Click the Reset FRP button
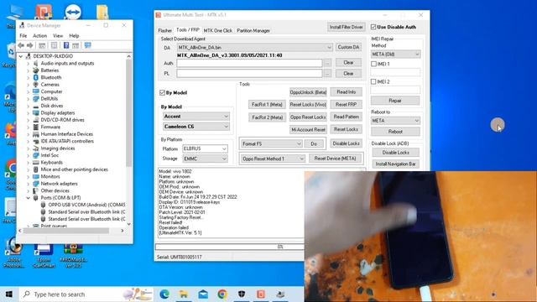 [347, 104]
